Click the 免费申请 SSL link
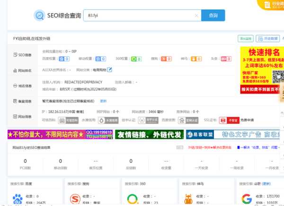 click(247, 120)
